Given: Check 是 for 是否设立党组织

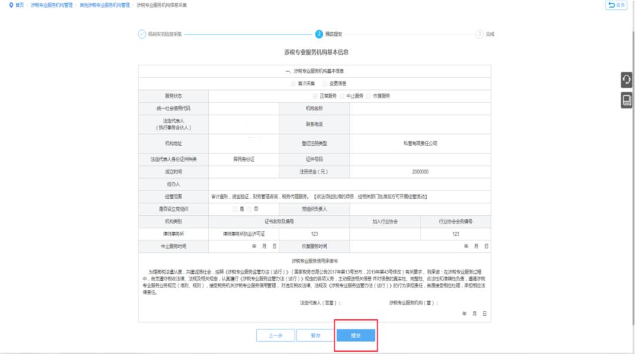Looking at the screenshot, I should pos(235,209).
